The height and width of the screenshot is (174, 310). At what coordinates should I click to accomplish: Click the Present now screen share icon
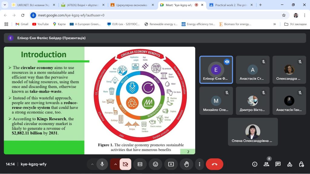click(x=171, y=164)
